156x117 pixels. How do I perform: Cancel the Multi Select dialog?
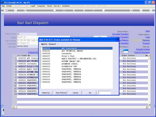75,93
